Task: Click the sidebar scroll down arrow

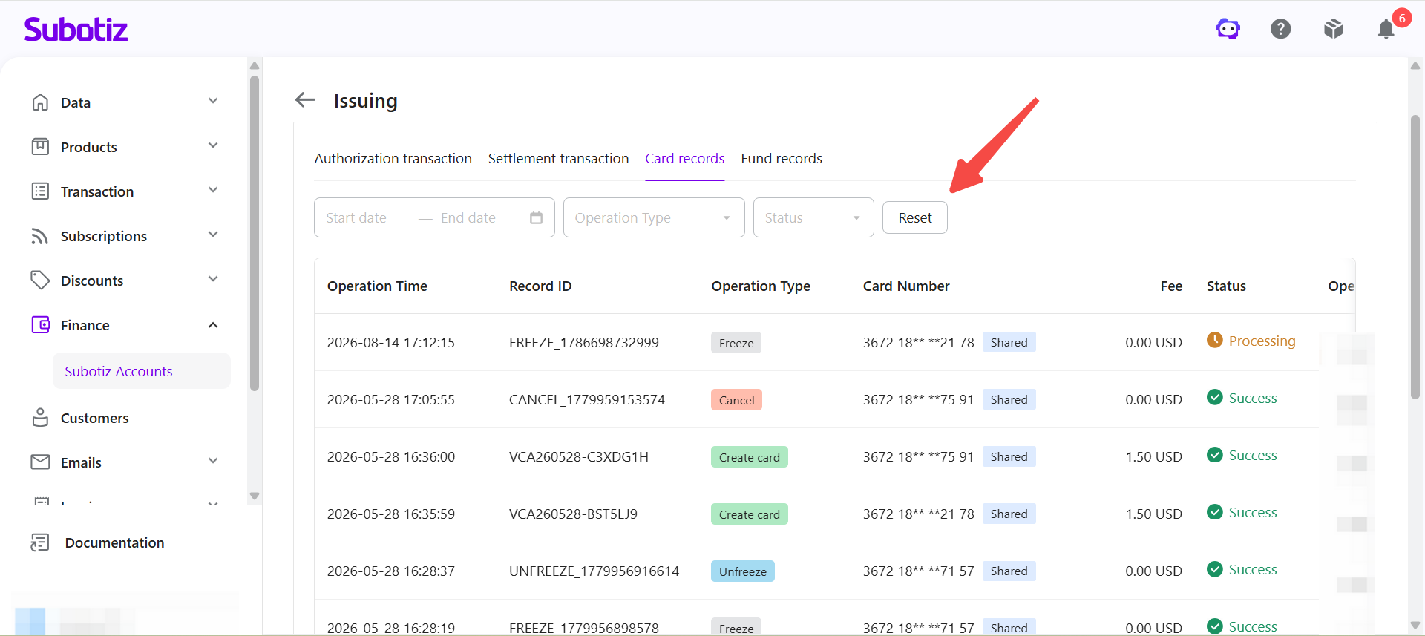Action: [255, 496]
